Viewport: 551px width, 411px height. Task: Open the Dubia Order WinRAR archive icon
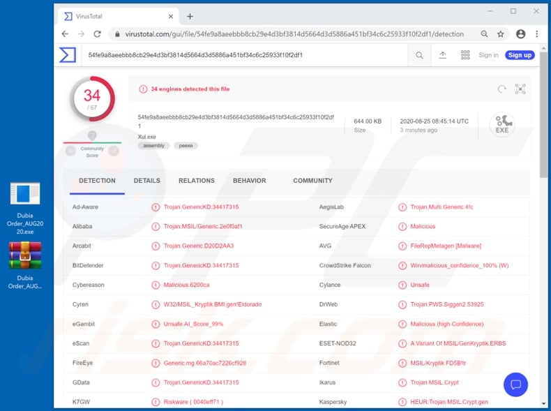pos(25,265)
